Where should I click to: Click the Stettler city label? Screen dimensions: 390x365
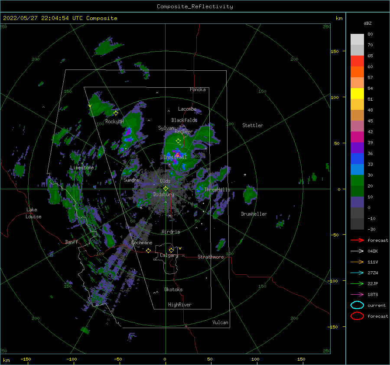[x=253, y=125]
